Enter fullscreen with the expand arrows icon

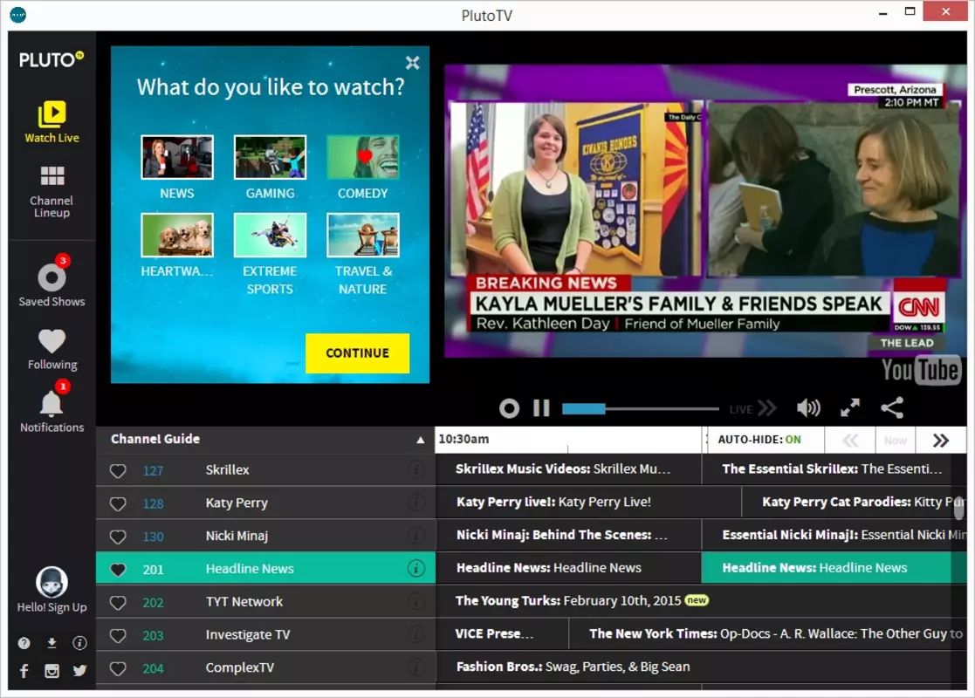[x=850, y=407]
